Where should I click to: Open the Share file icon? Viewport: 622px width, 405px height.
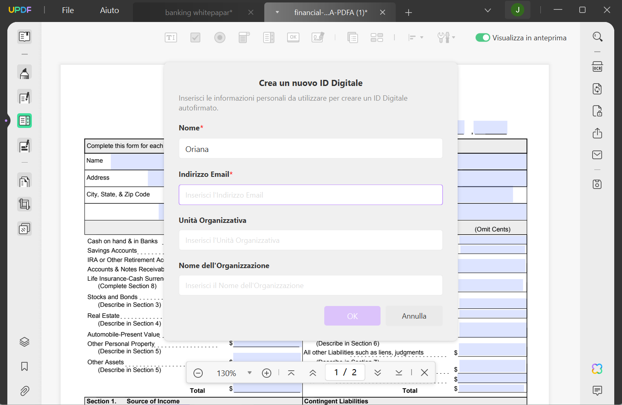point(598,133)
